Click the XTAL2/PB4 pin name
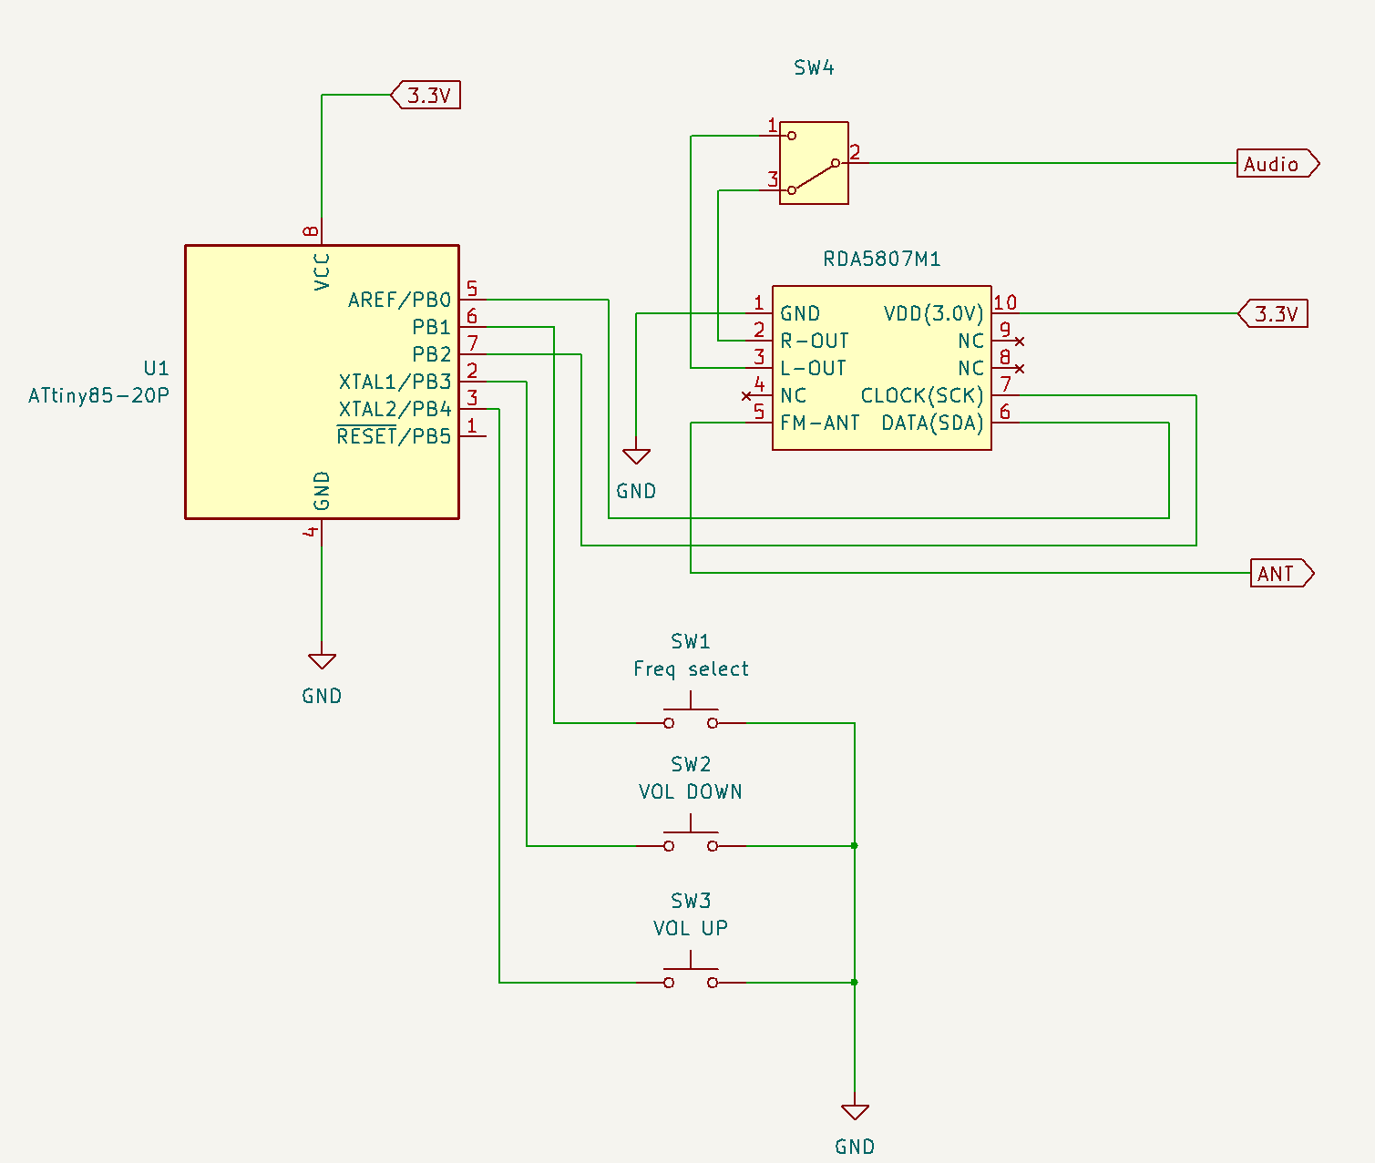 [x=395, y=409]
